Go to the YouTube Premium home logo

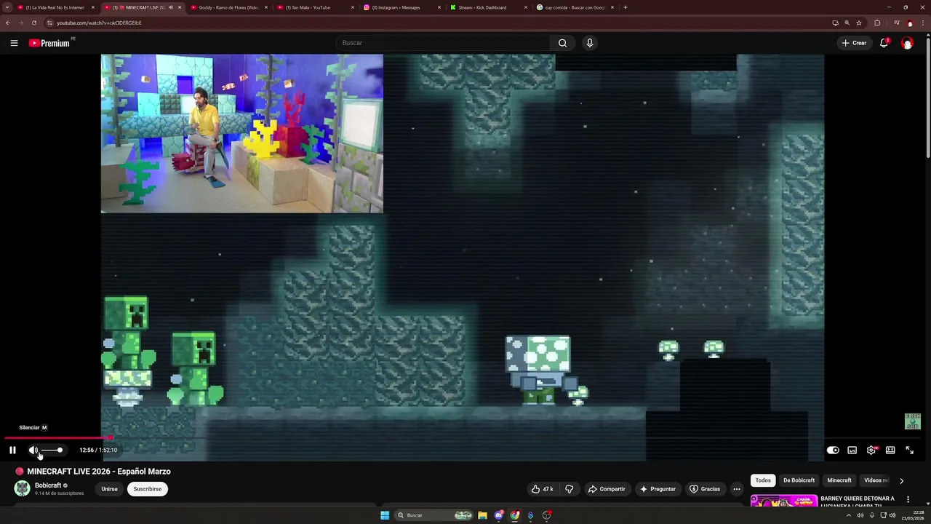(x=51, y=43)
